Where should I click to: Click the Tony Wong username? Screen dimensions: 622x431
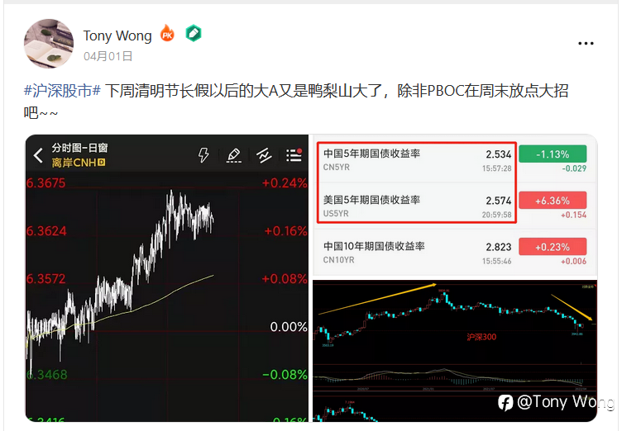point(117,36)
